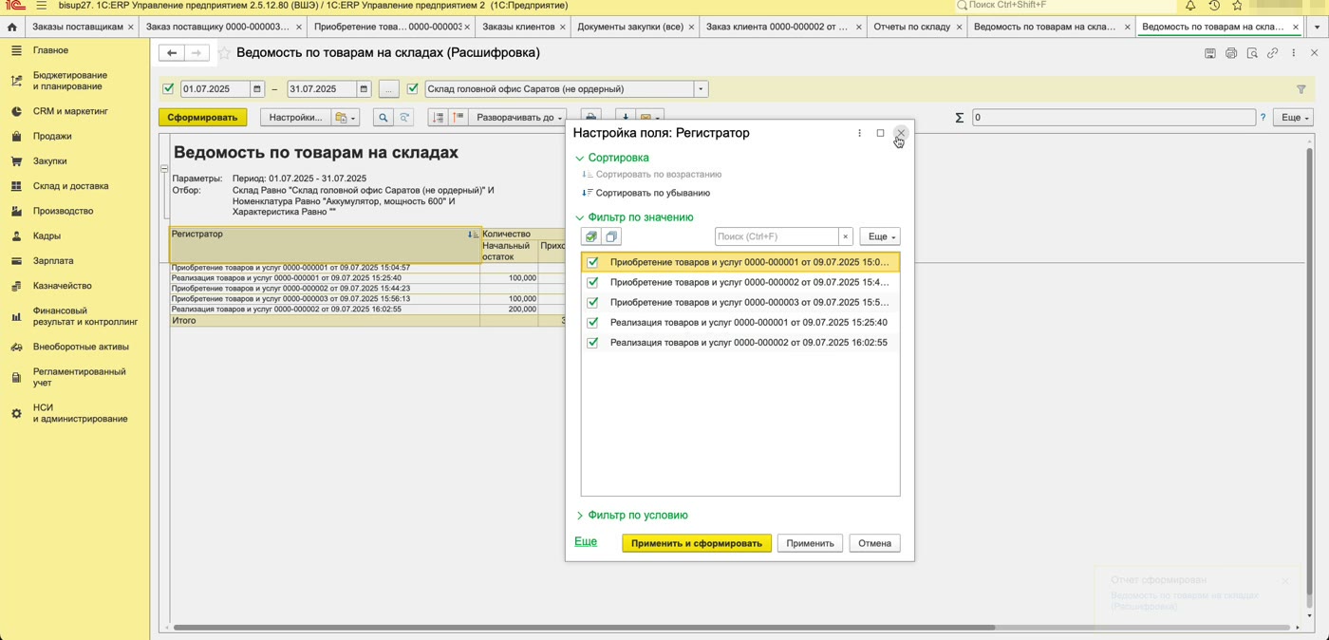Copy link to report with chain icon

pyautogui.click(x=1273, y=53)
